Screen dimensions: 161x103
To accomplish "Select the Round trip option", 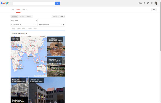I will pos(14,17).
